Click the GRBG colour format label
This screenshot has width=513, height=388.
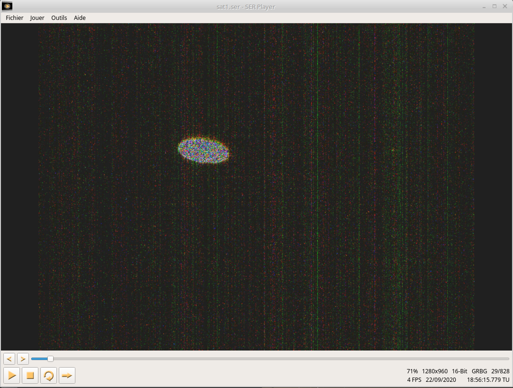coord(479,371)
